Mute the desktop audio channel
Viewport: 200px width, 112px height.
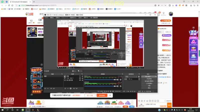click(x=117, y=86)
